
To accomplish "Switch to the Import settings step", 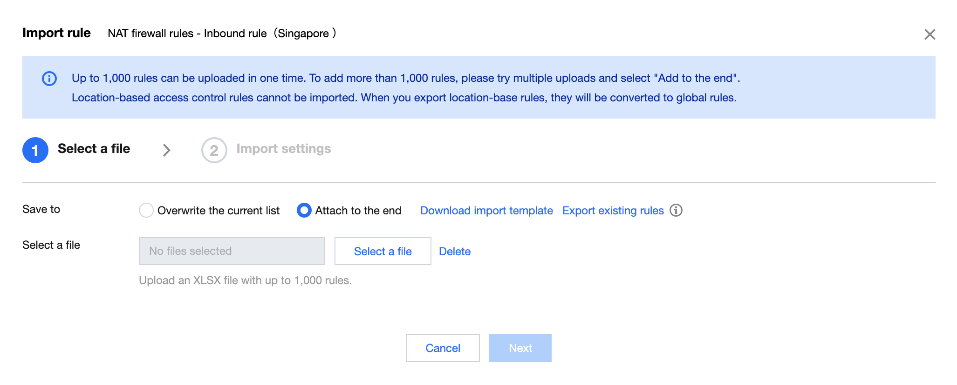I will pyautogui.click(x=283, y=149).
